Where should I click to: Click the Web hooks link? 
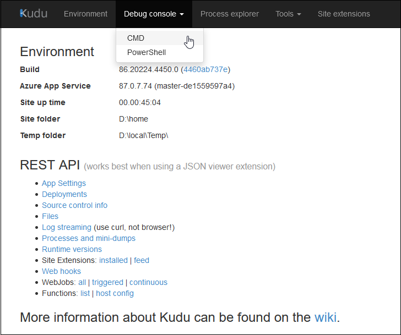point(61,271)
